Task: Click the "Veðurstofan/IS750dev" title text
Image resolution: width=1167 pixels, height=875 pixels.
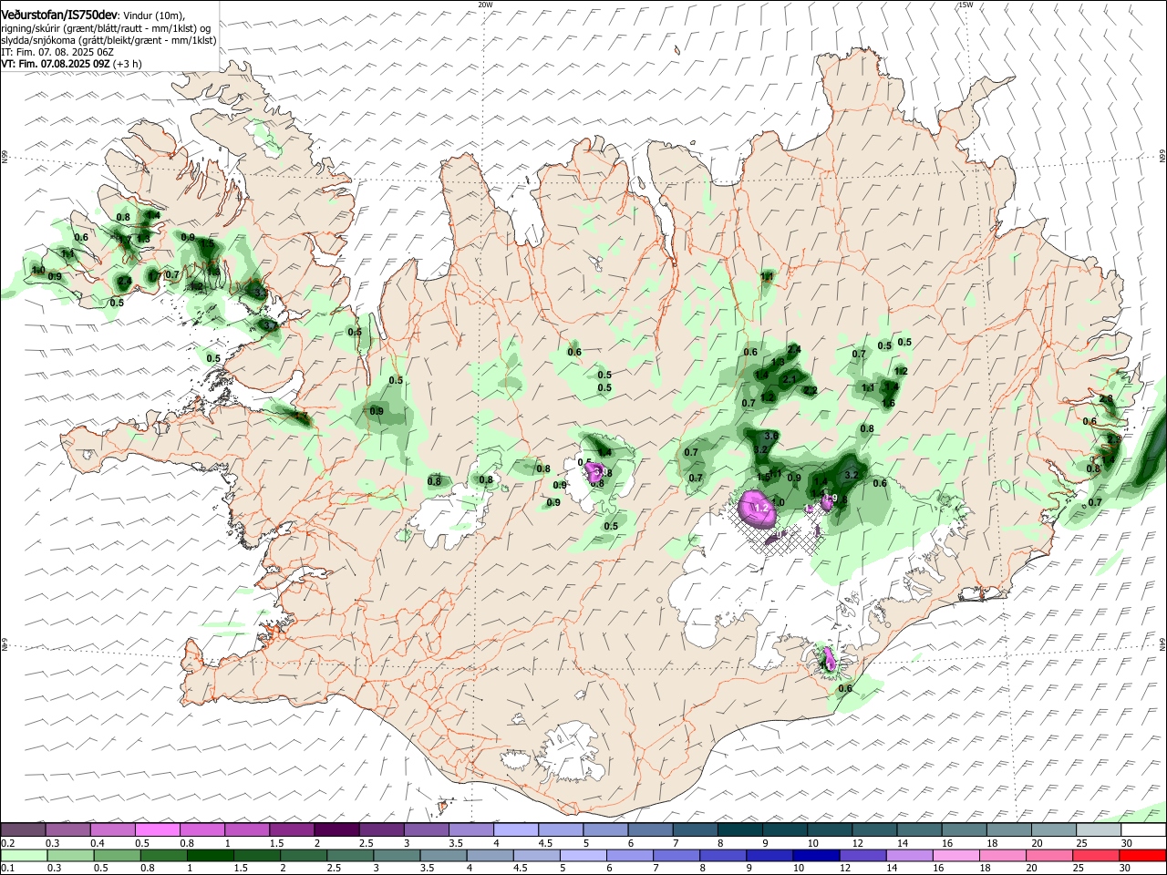Action: coord(59,15)
